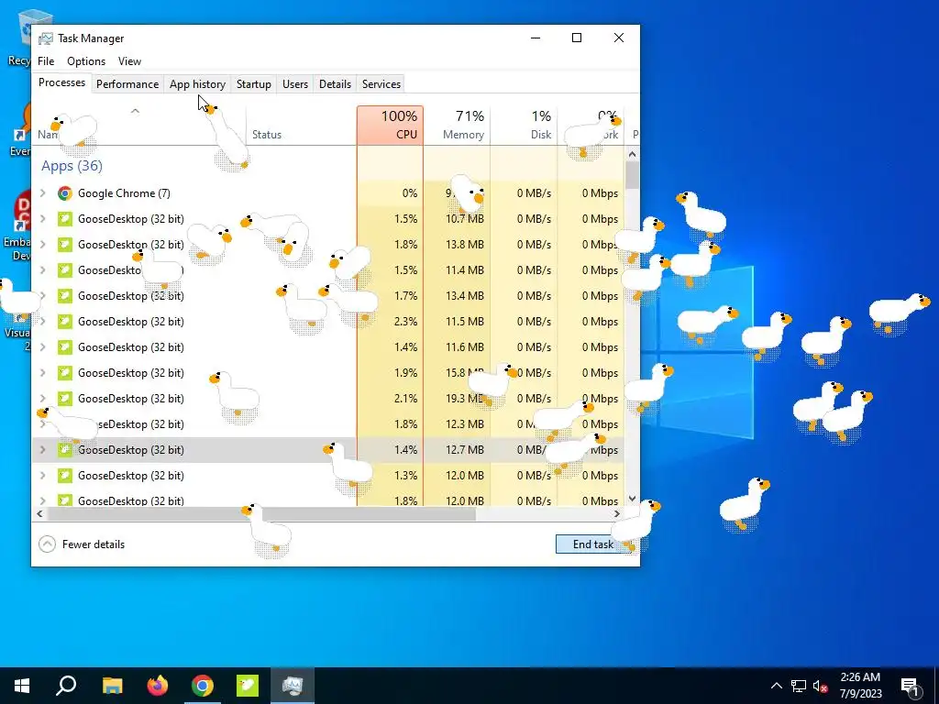Click the muted volume tray icon
The width and height of the screenshot is (939, 704).
point(821,686)
